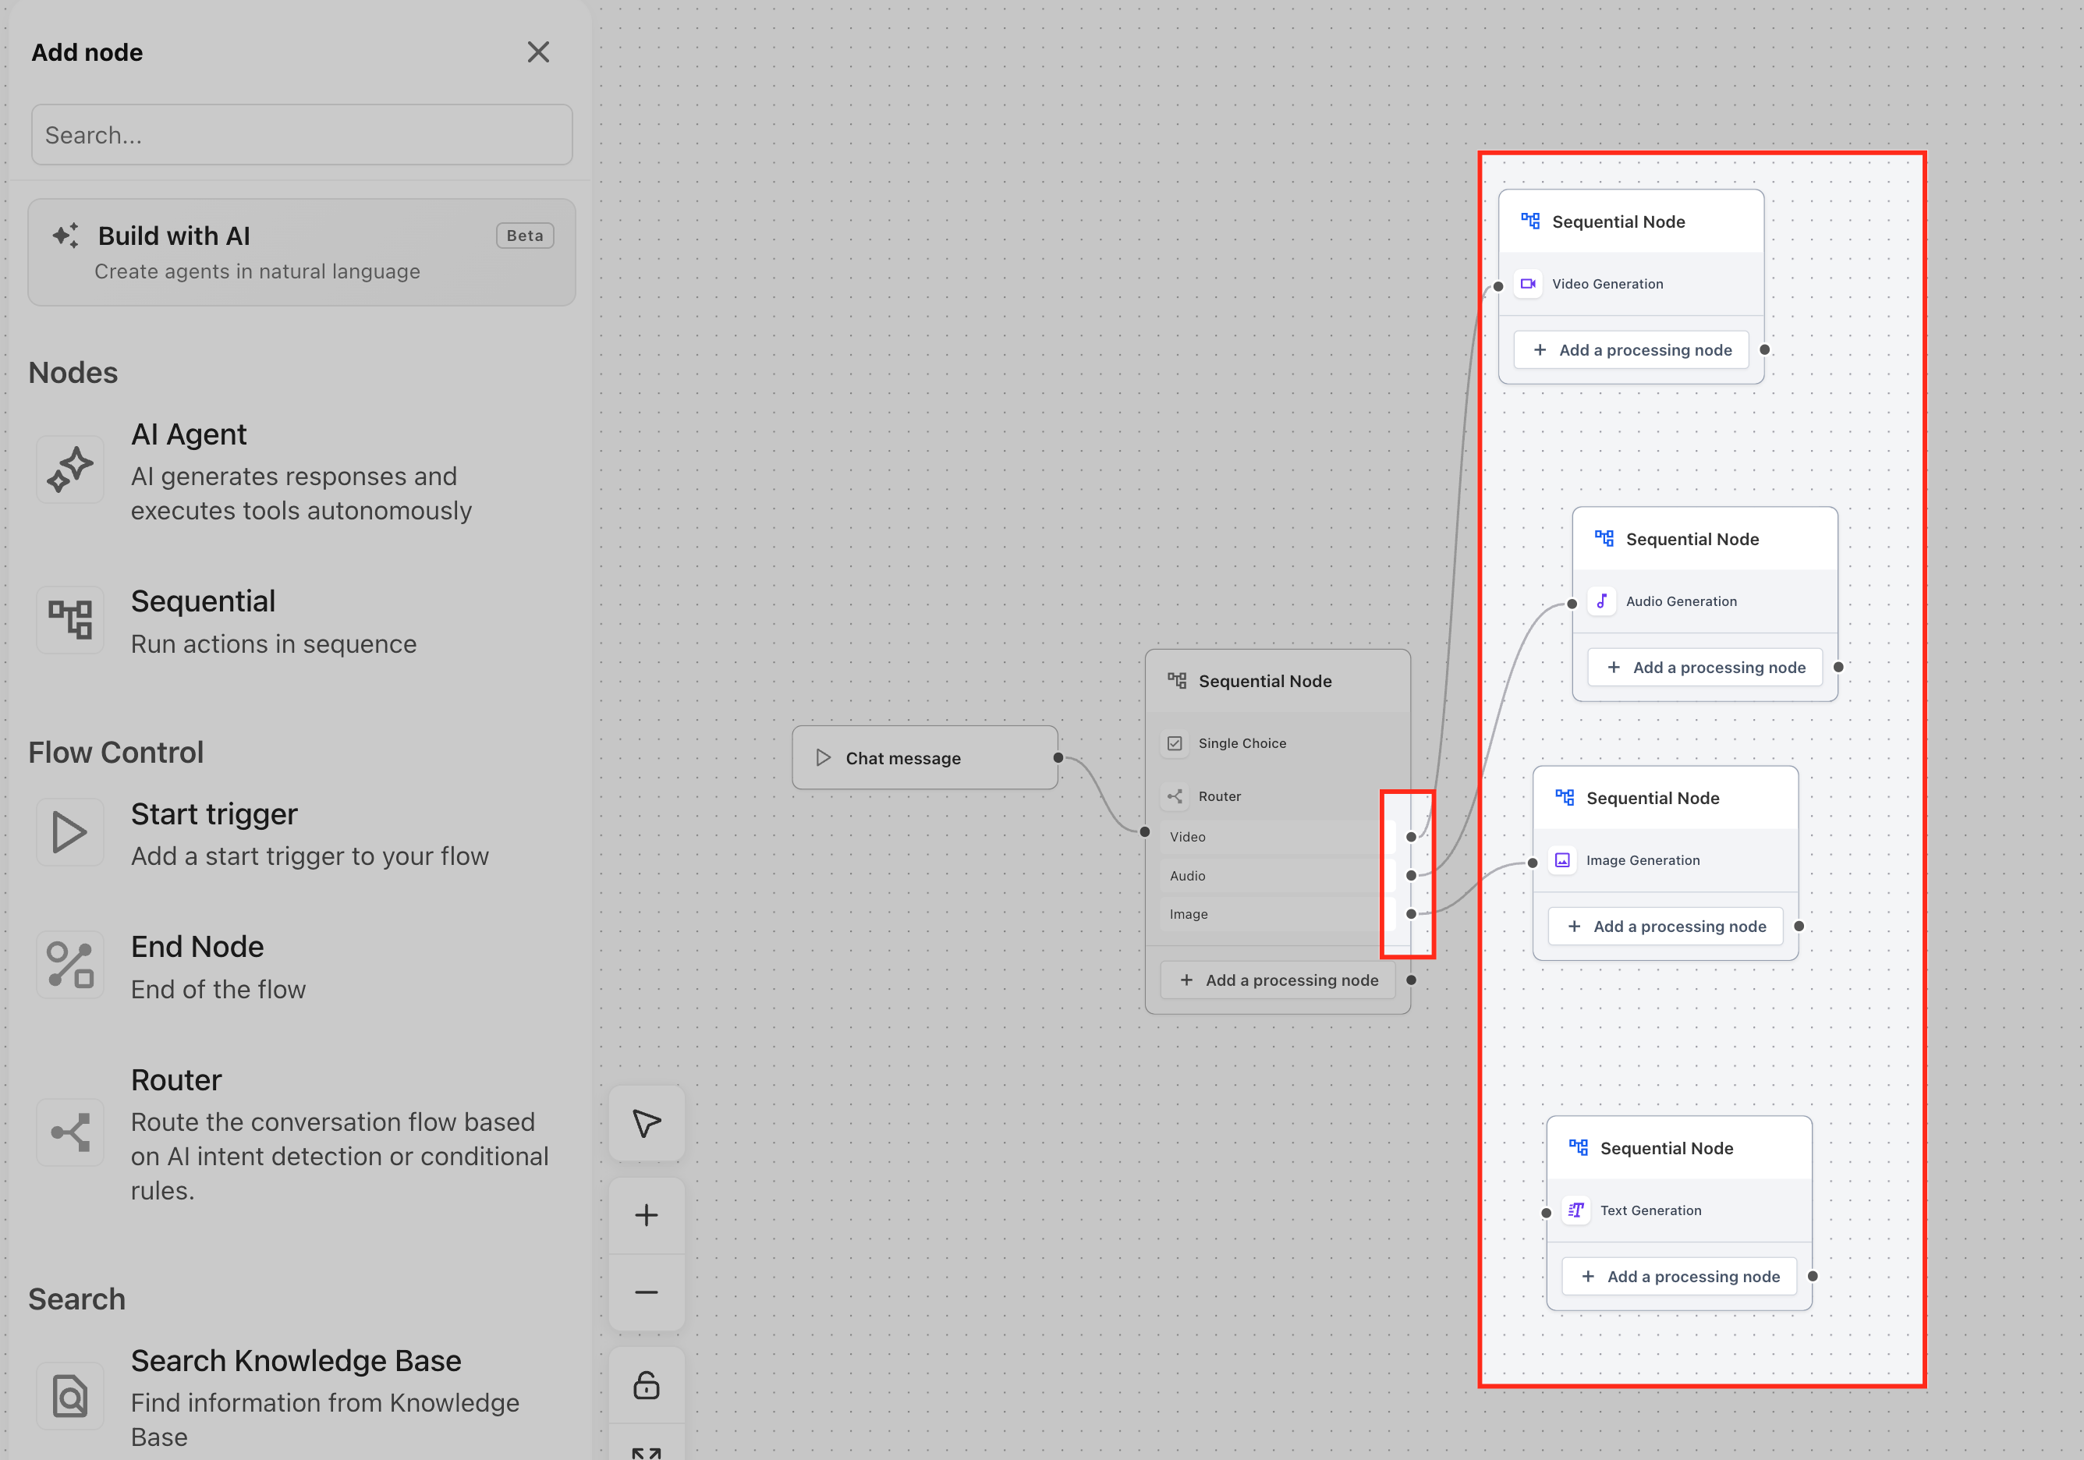Zoom in on the canvas

coord(647,1216)
